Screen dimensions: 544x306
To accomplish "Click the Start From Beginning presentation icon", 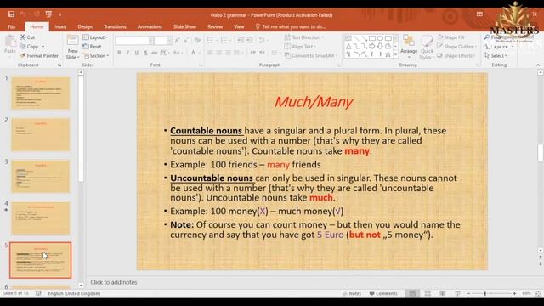I will tap(48, 14).
